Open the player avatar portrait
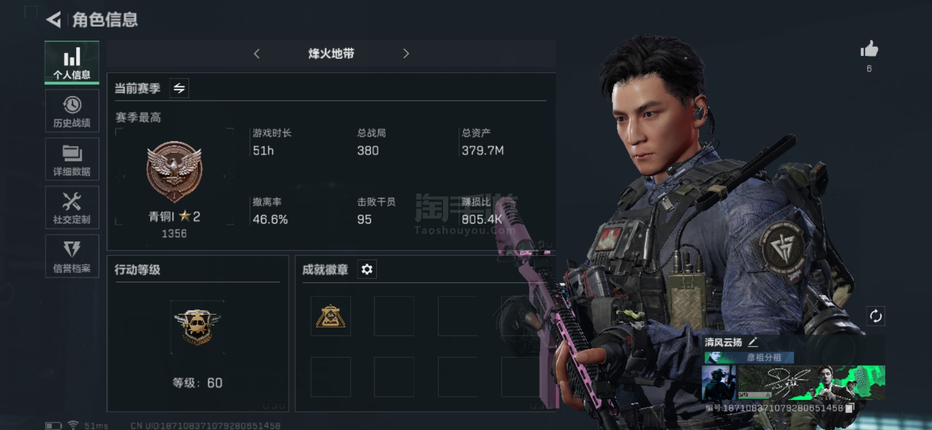This screenshot has height=430, width=932. [719, 383]
